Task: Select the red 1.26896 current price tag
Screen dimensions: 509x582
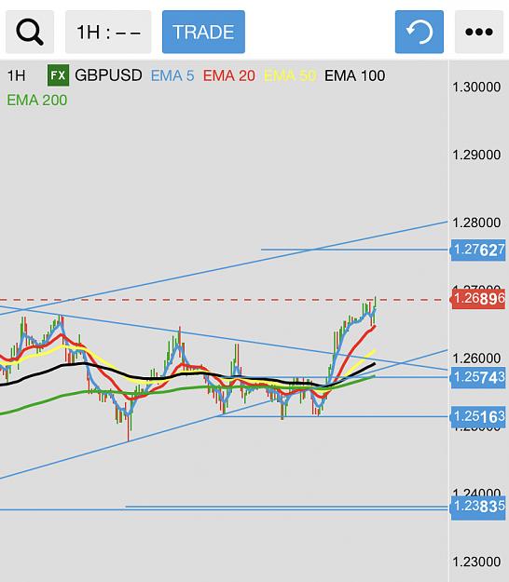Action: point(478,298)
